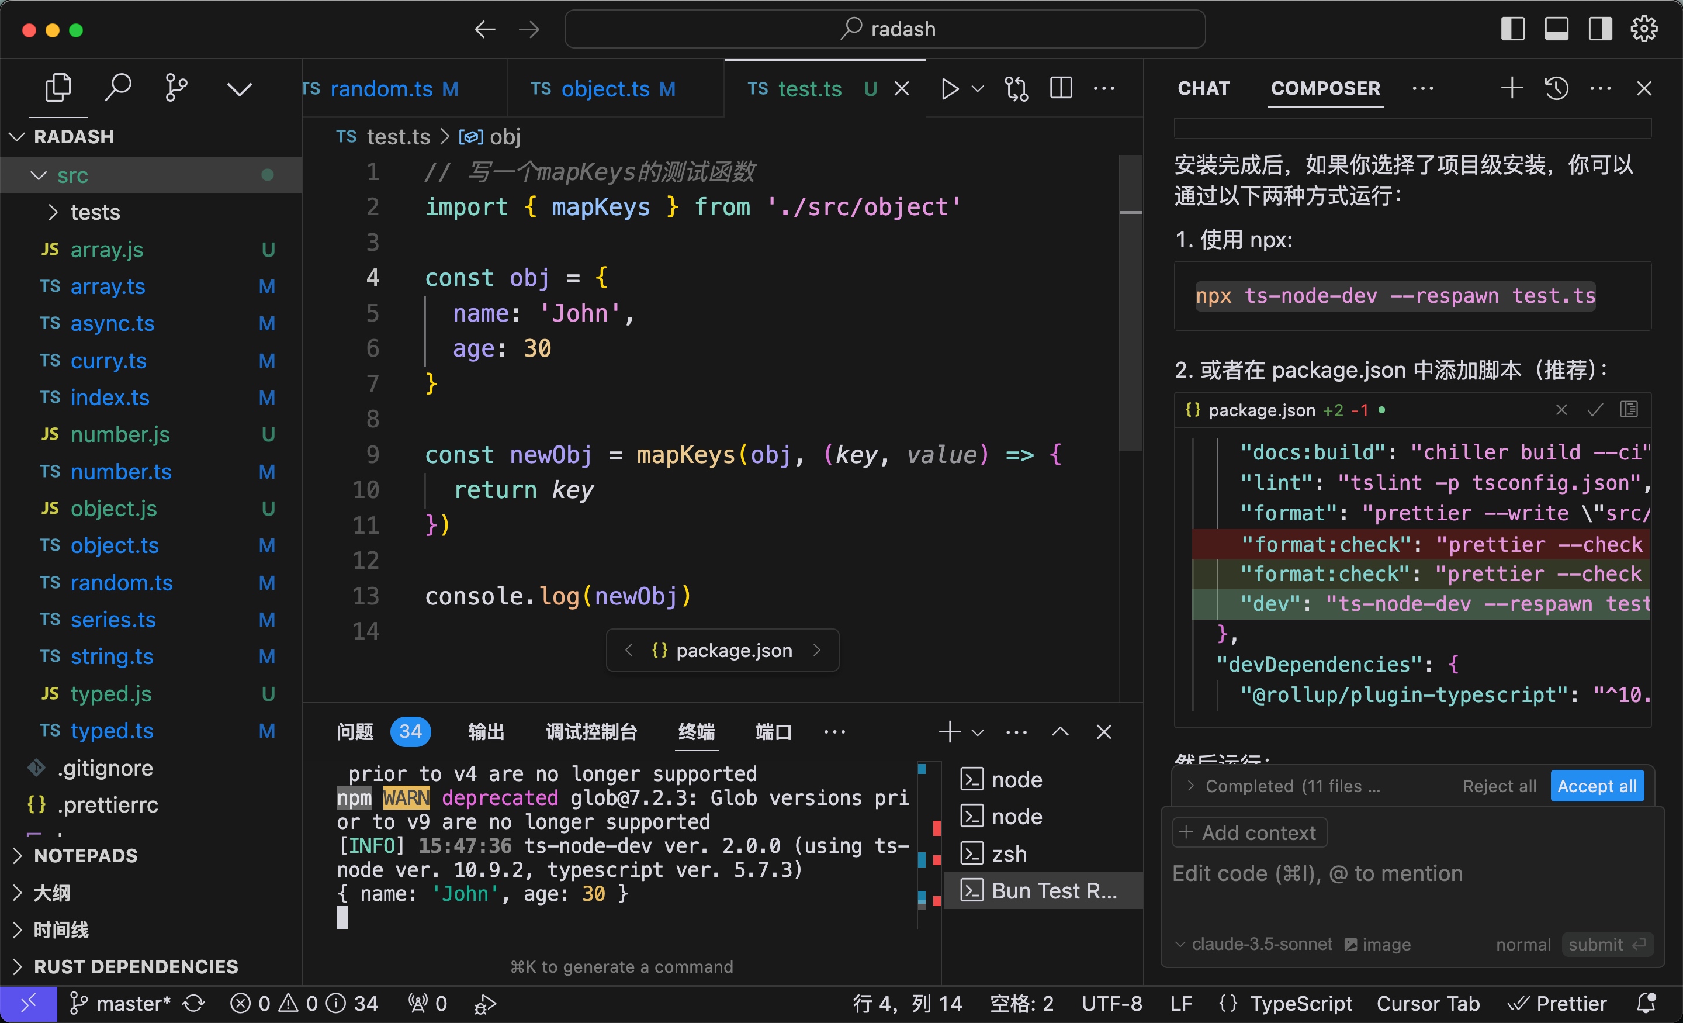Click the Accept all button
The height and width of the screenshot is (1023, 1683).
[1597, 786]
